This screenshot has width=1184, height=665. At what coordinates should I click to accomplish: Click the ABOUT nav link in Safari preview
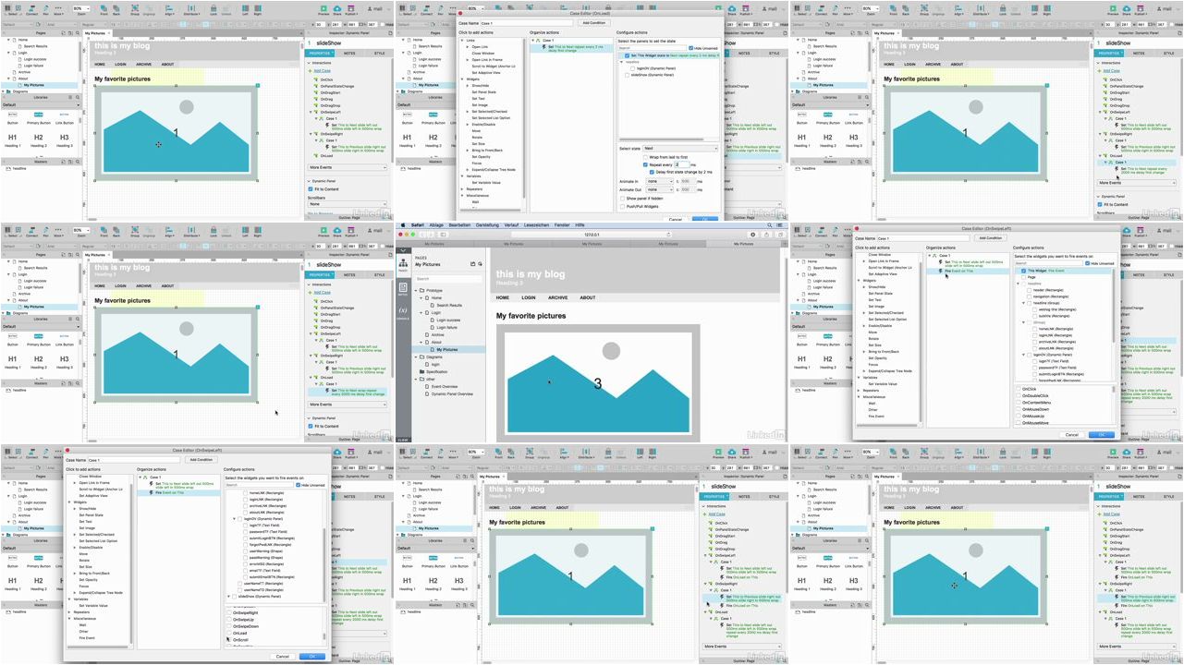[588, 297]
